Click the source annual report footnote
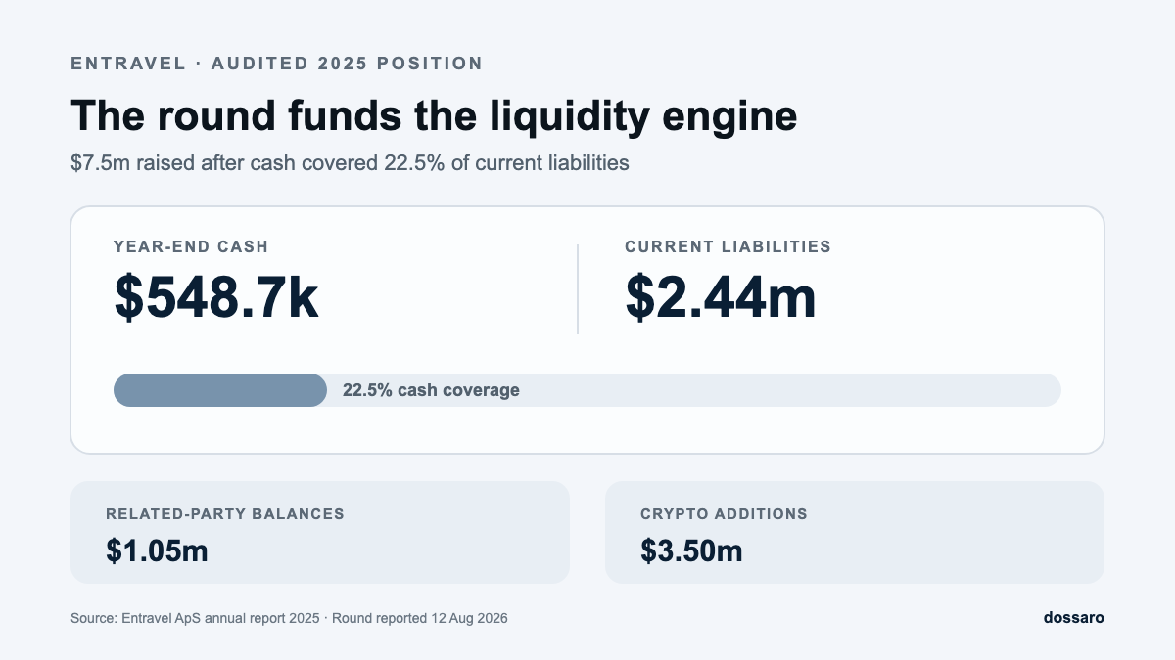This screenshot has height=660, width=1175. click(195, 619)
